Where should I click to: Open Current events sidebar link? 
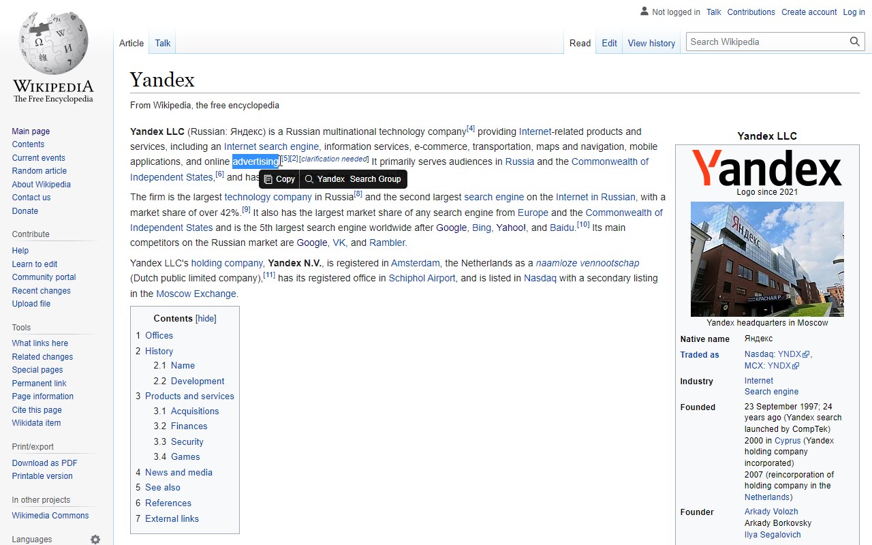point(38,158)
